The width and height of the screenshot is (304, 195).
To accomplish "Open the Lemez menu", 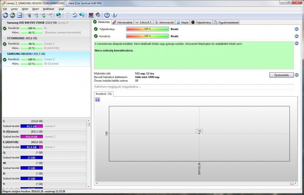I will (14, 9).
